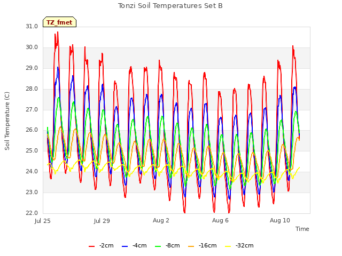Click the -32cm legend label

pos(245,245)
